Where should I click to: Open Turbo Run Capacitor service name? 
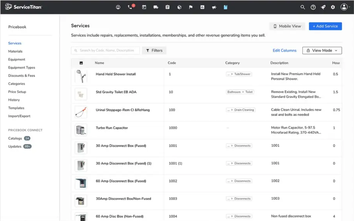pyautogui.click(x=112, y=128)
